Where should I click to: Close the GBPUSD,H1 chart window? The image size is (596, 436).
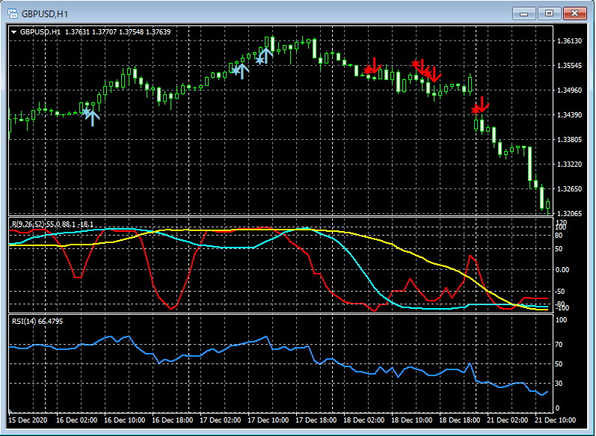pyautogui.click(x=576, y=13)
